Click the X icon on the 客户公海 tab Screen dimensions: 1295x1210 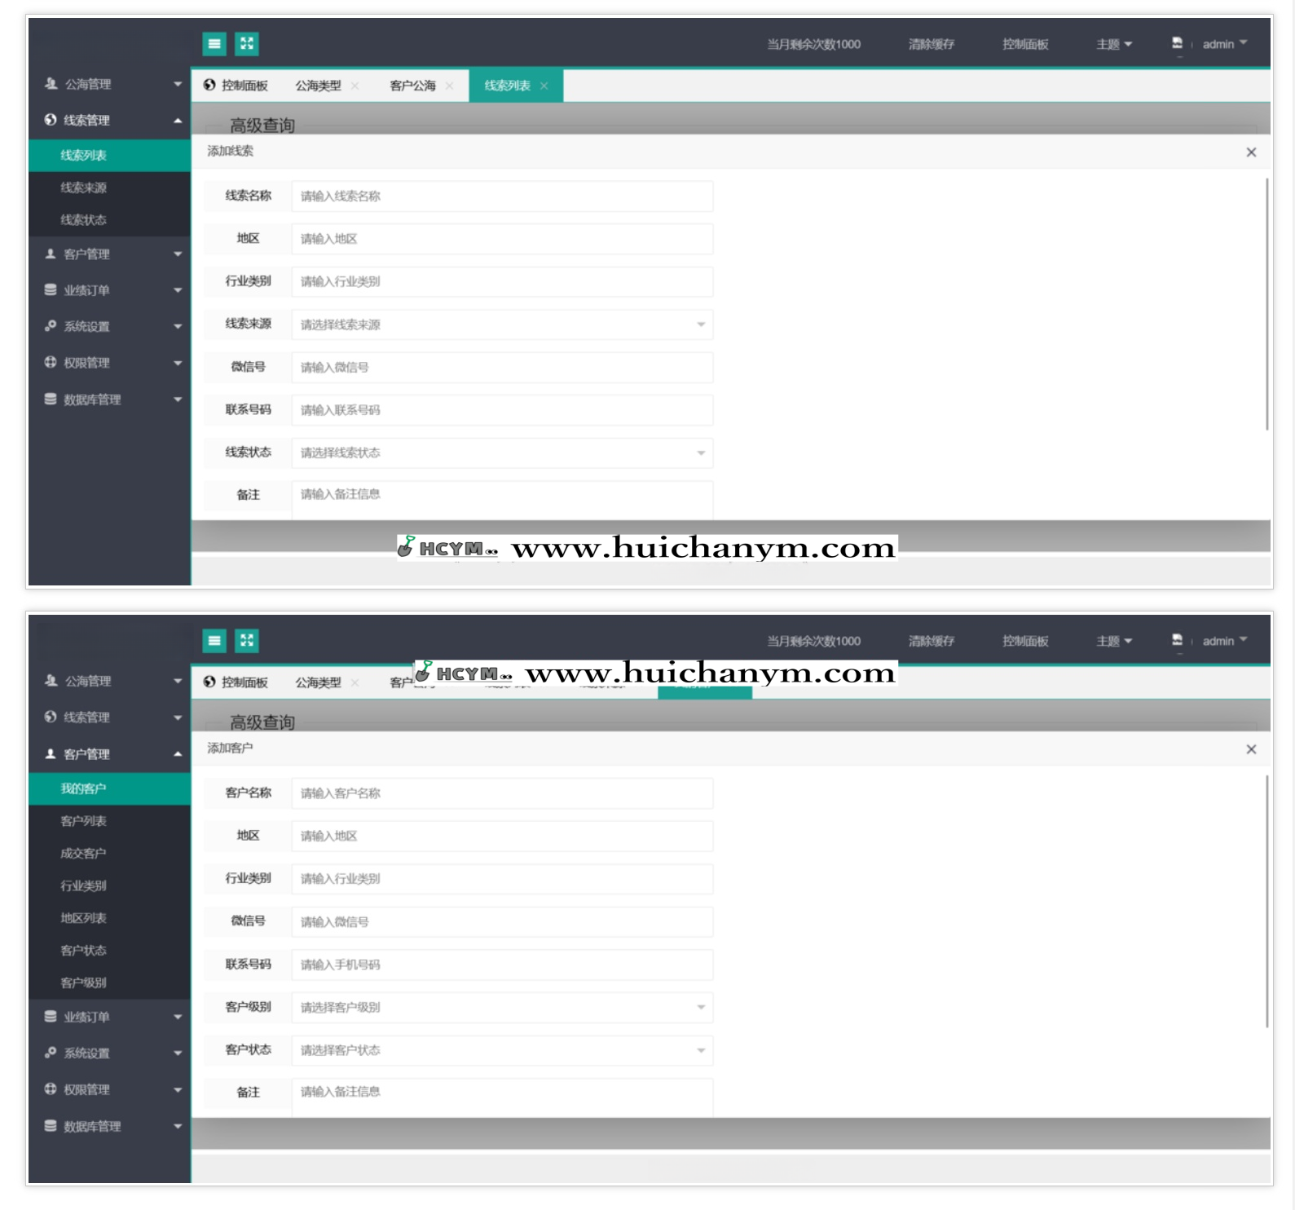[x=449, y=86]
